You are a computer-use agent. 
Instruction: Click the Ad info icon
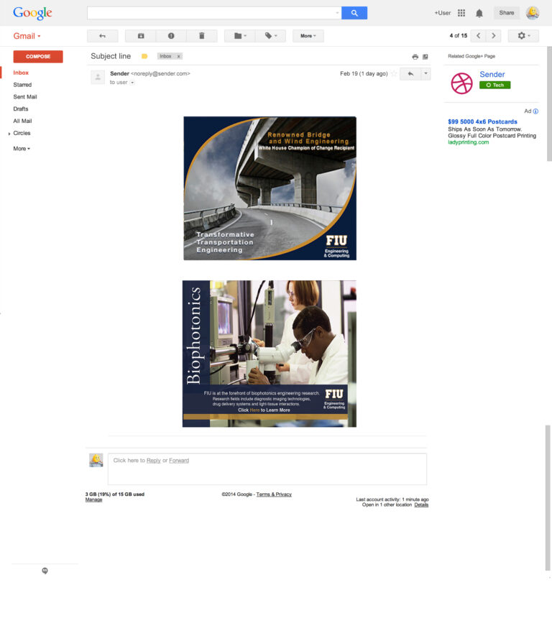(535, 111)
